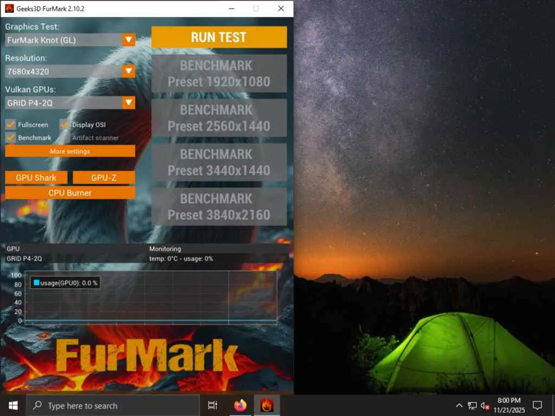Launch Benchmark Preset 2560x1440
555x416 pixels.
point(219,118)
